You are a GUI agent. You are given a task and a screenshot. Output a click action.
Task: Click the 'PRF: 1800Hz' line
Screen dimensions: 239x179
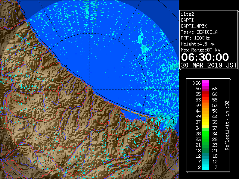pyautogui.click(x=195, y=38)
